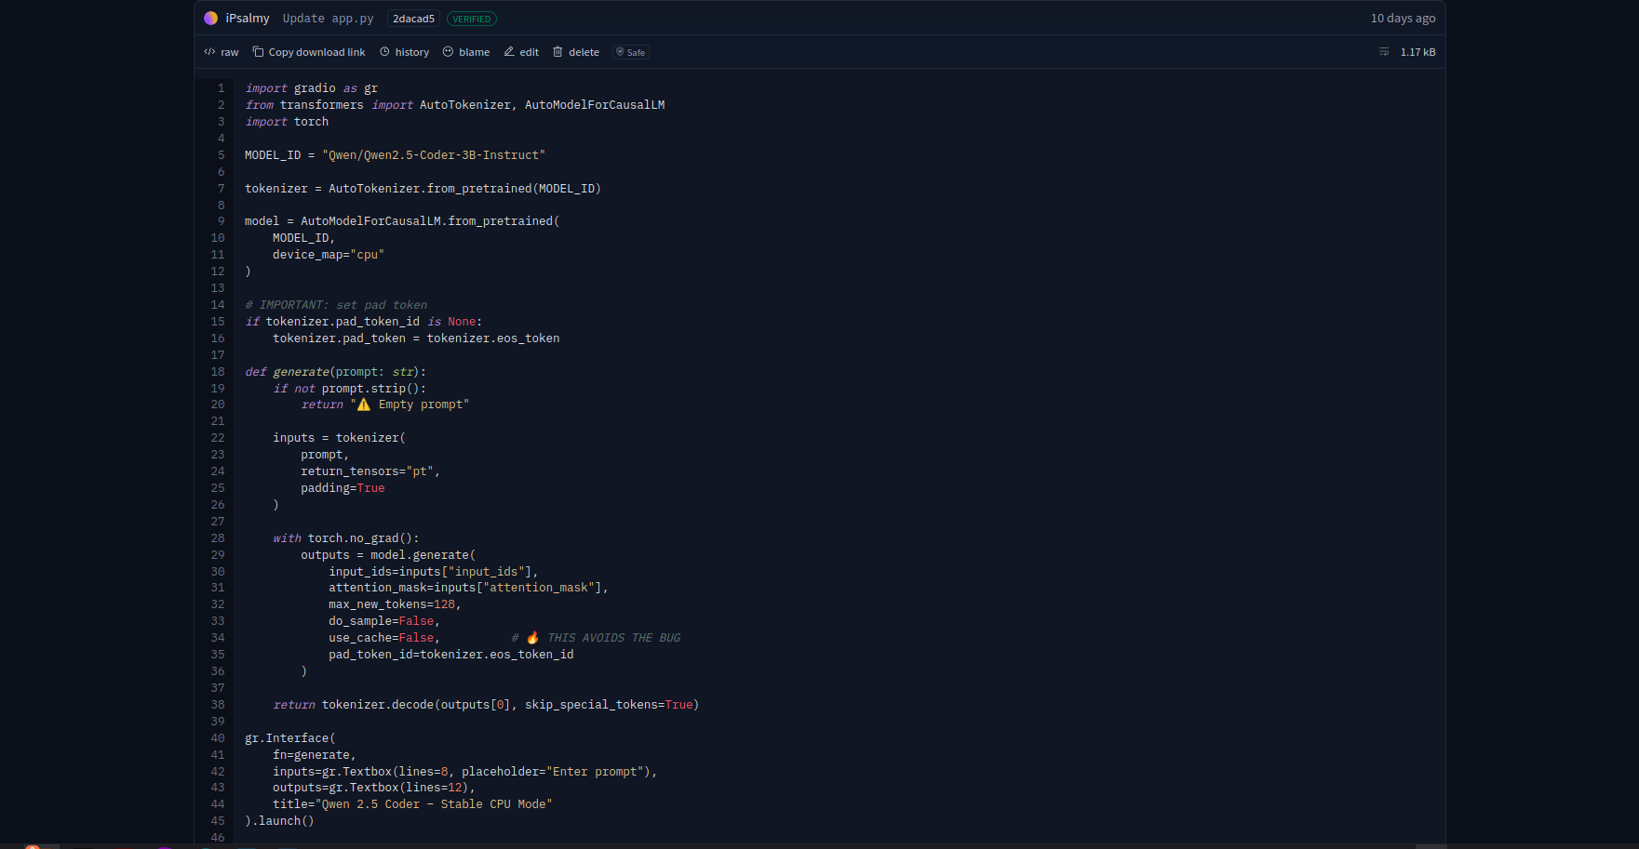This screenshot has height=849, width=1639.
Task: Delete the file via trash icon
Action: coord(558,52)
